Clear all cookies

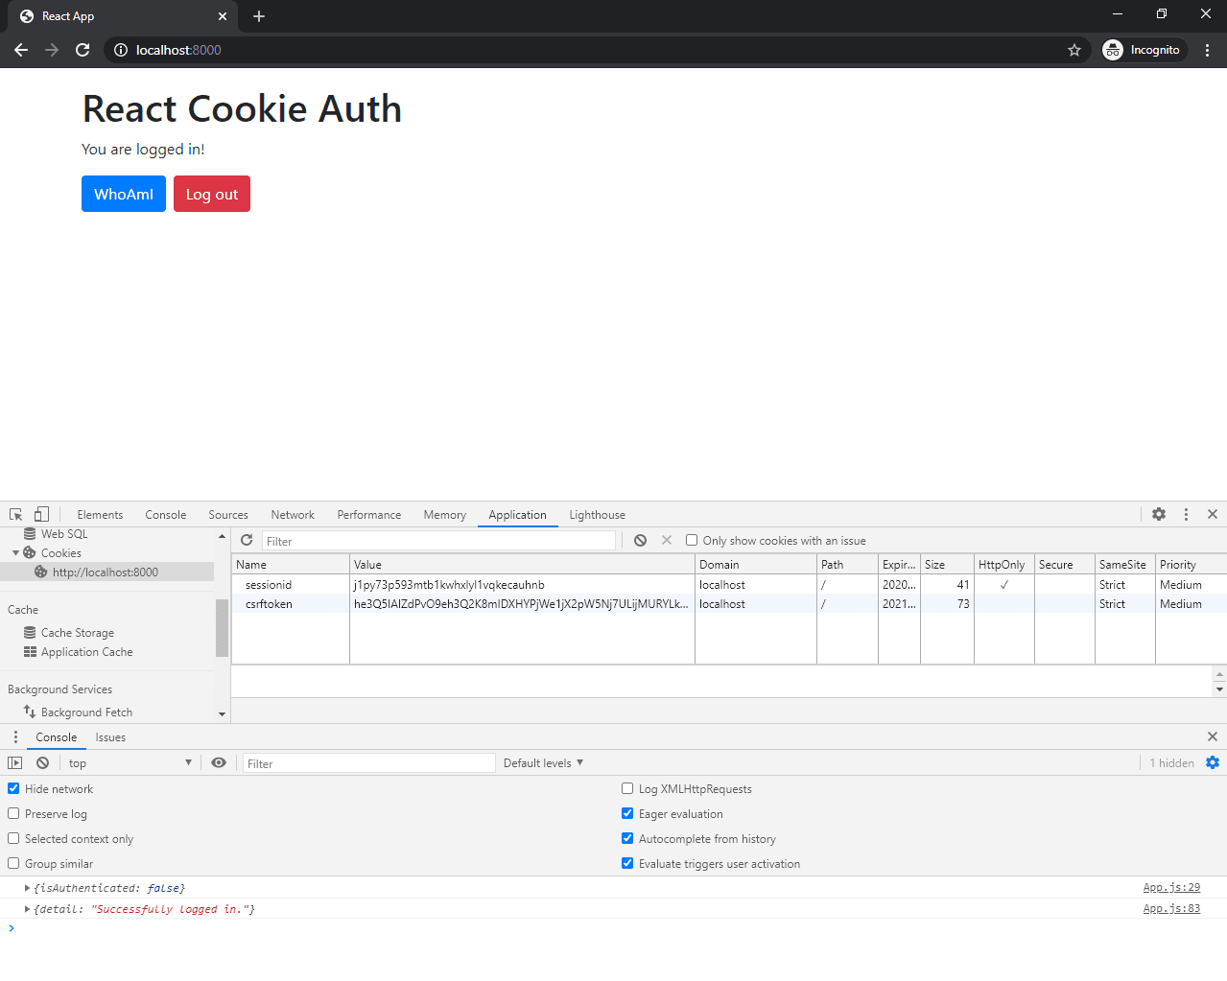coord(640,540)
